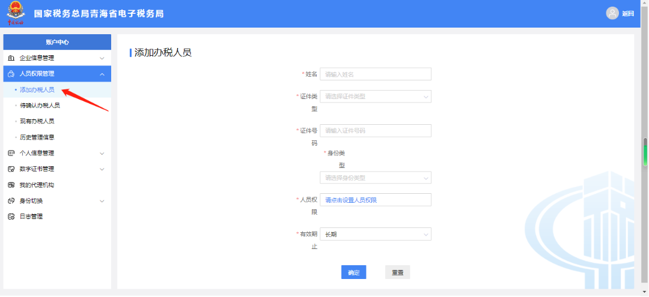Click the 添加办税人员 page title
Screen dimensions: 649x297
163,53
